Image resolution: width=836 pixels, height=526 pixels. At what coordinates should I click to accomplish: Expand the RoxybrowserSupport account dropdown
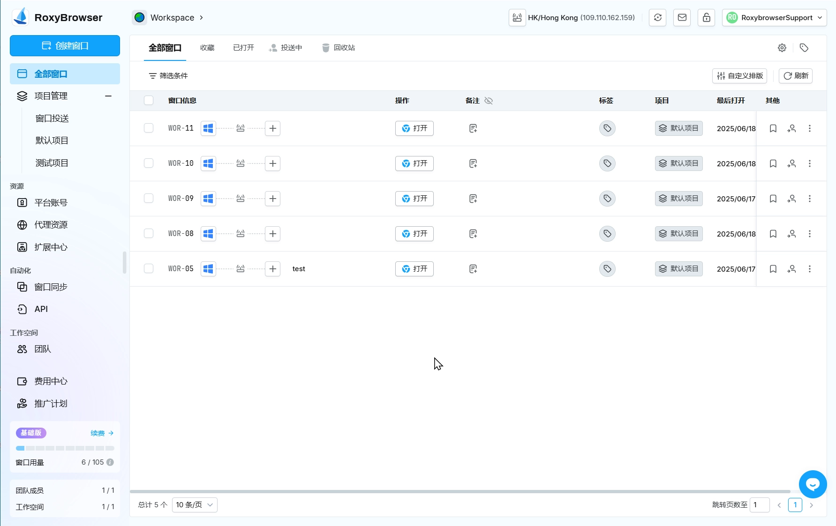[x=774, y=18]
